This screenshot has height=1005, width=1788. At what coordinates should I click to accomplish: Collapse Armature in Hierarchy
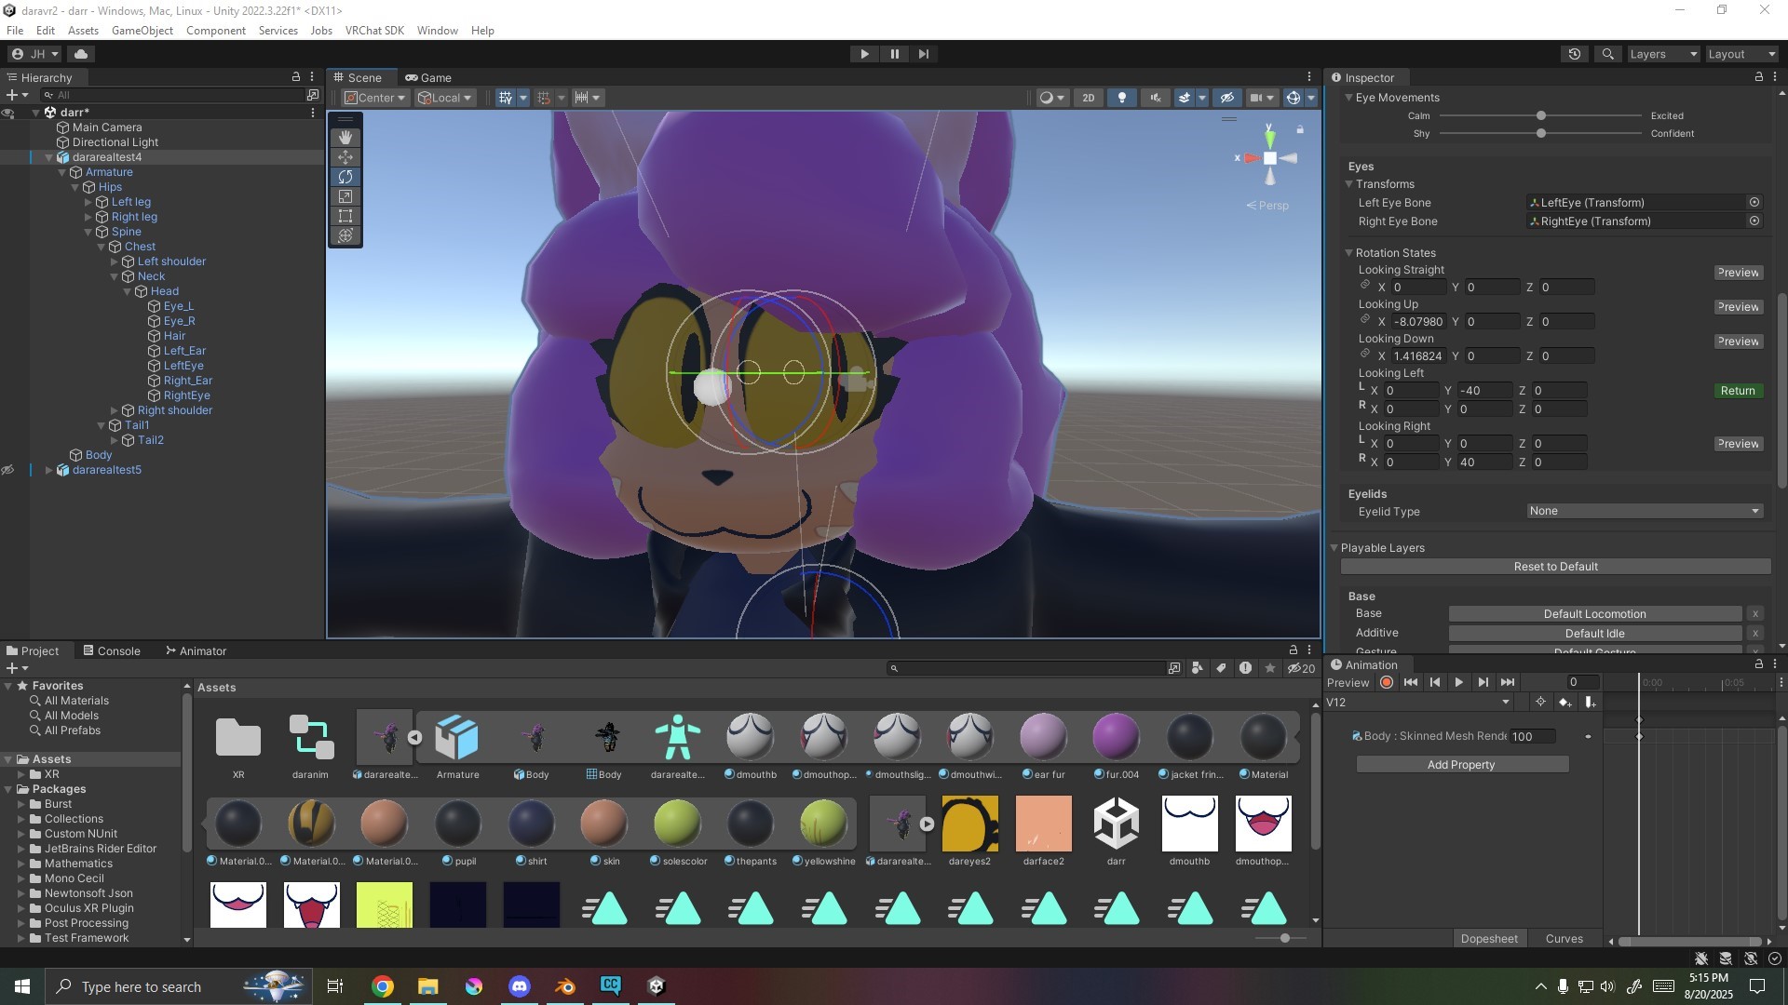tap(62, 172)
